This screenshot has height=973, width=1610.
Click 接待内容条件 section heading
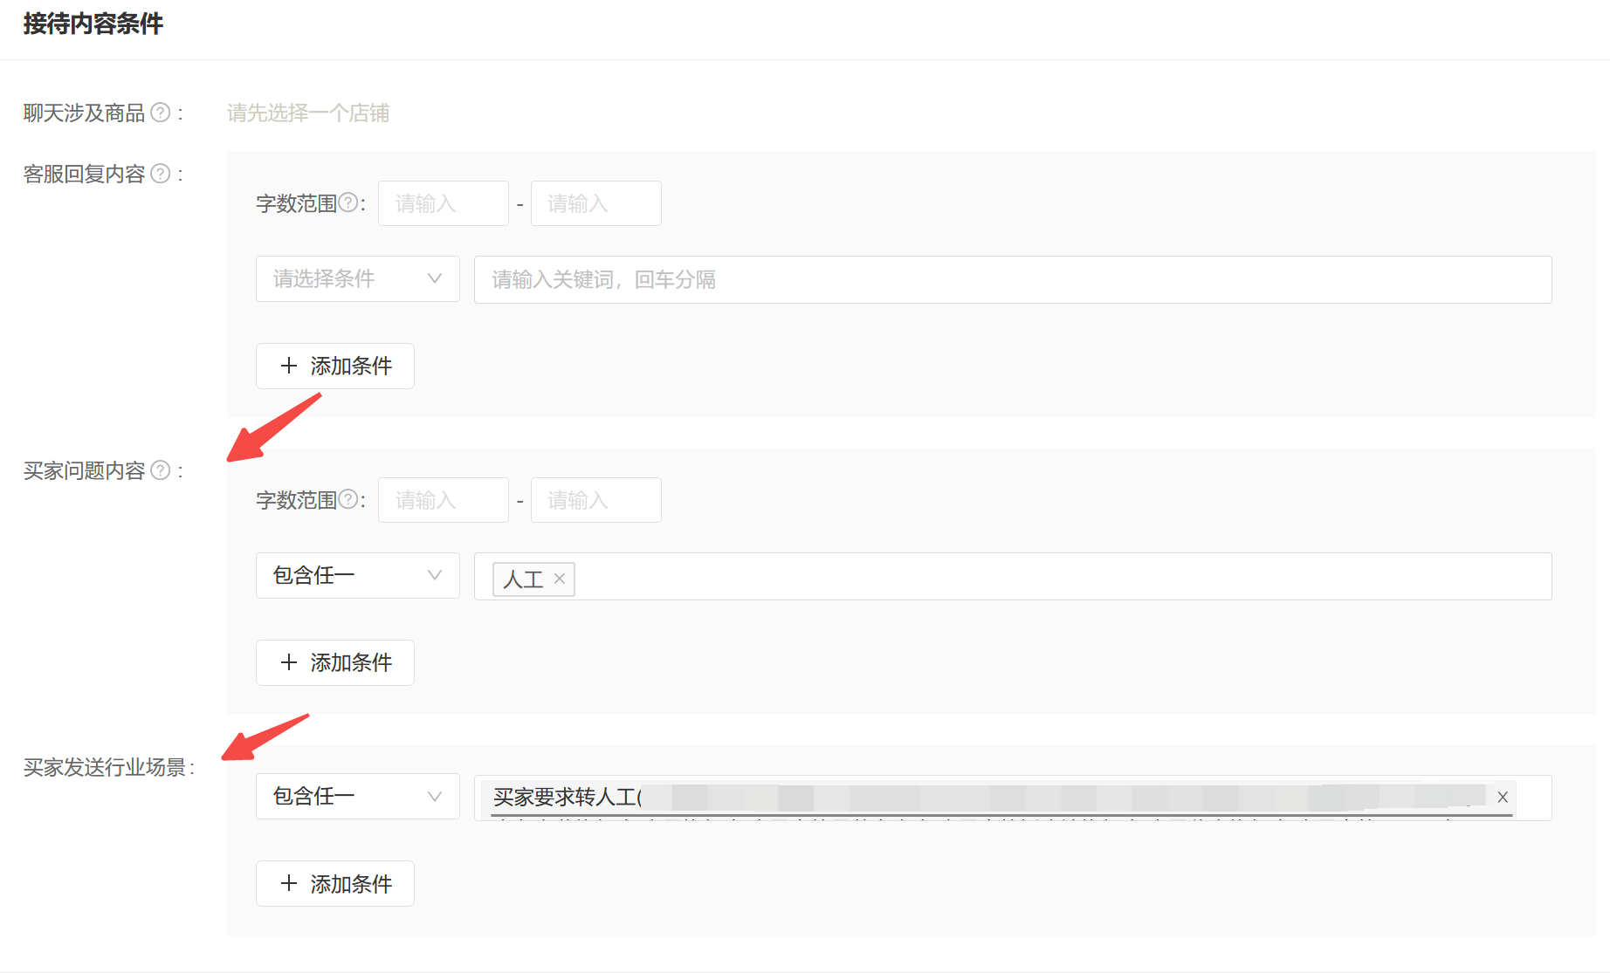(x=93, y=24)
